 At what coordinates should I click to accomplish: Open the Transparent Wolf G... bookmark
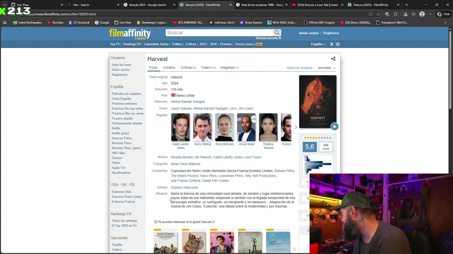392,23
